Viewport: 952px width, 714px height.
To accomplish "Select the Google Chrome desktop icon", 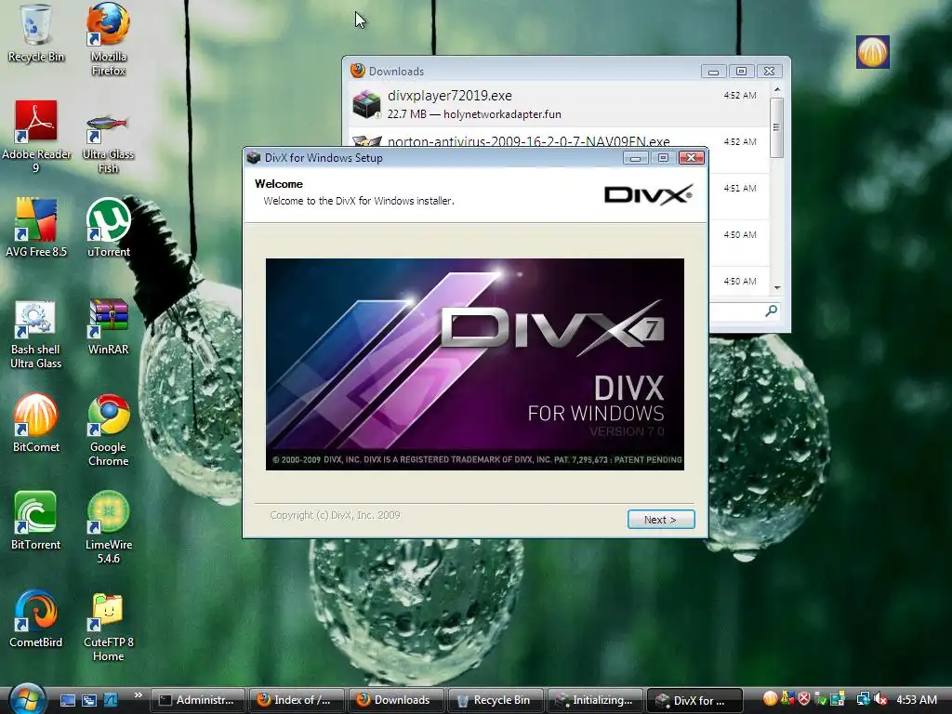I will tap(108, 430).
